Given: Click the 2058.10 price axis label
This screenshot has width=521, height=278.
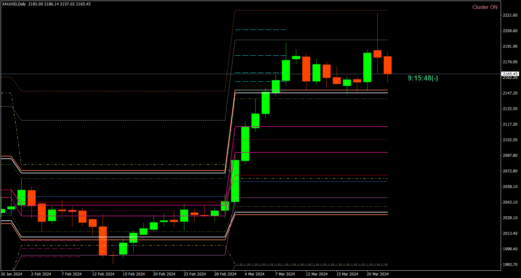Looking at the screenshot, I should pyautogui.click(x=510, y=187).
